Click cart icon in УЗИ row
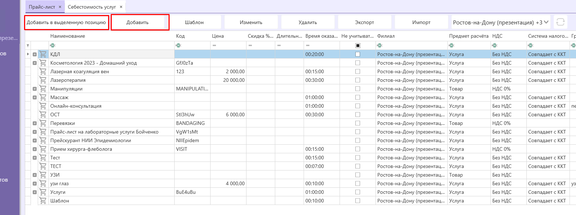 click(x=43, y=175)
